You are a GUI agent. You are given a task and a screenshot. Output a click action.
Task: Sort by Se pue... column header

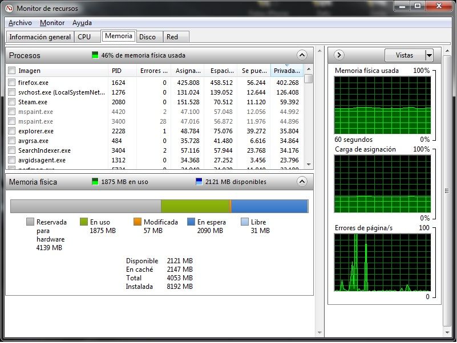click(254, 71)
